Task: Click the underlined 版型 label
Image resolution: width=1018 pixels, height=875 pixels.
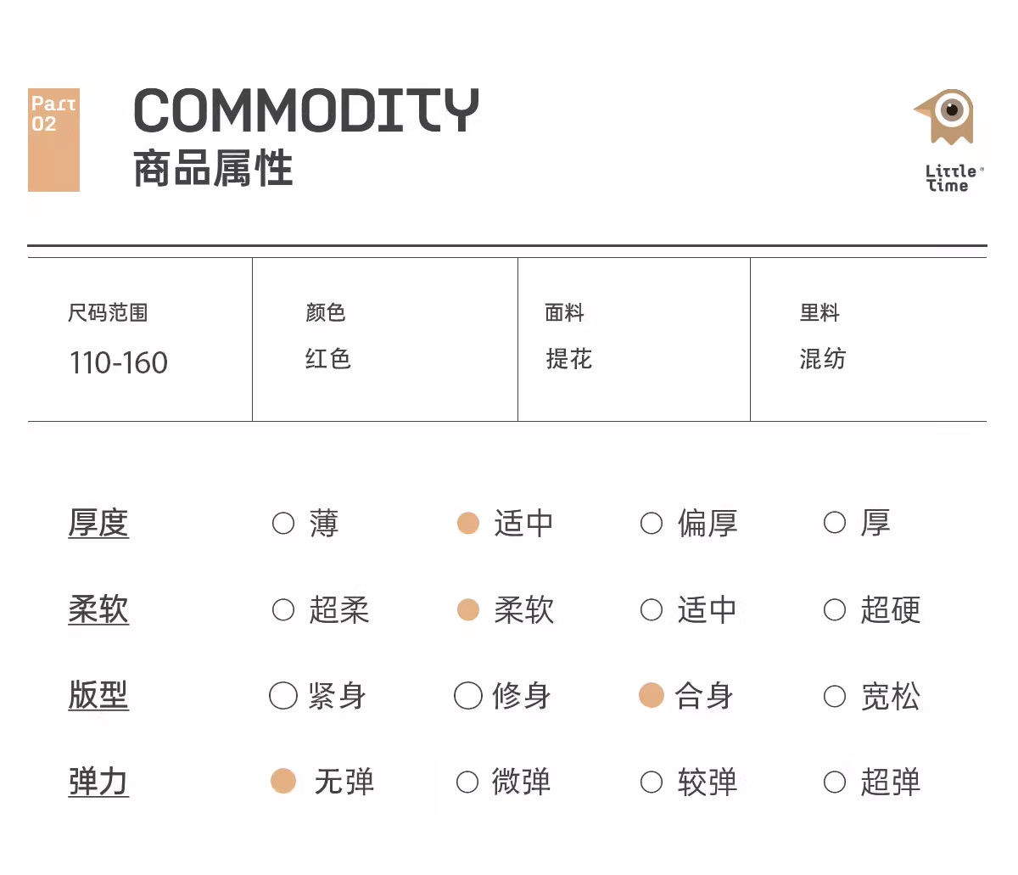Action: 98,696
